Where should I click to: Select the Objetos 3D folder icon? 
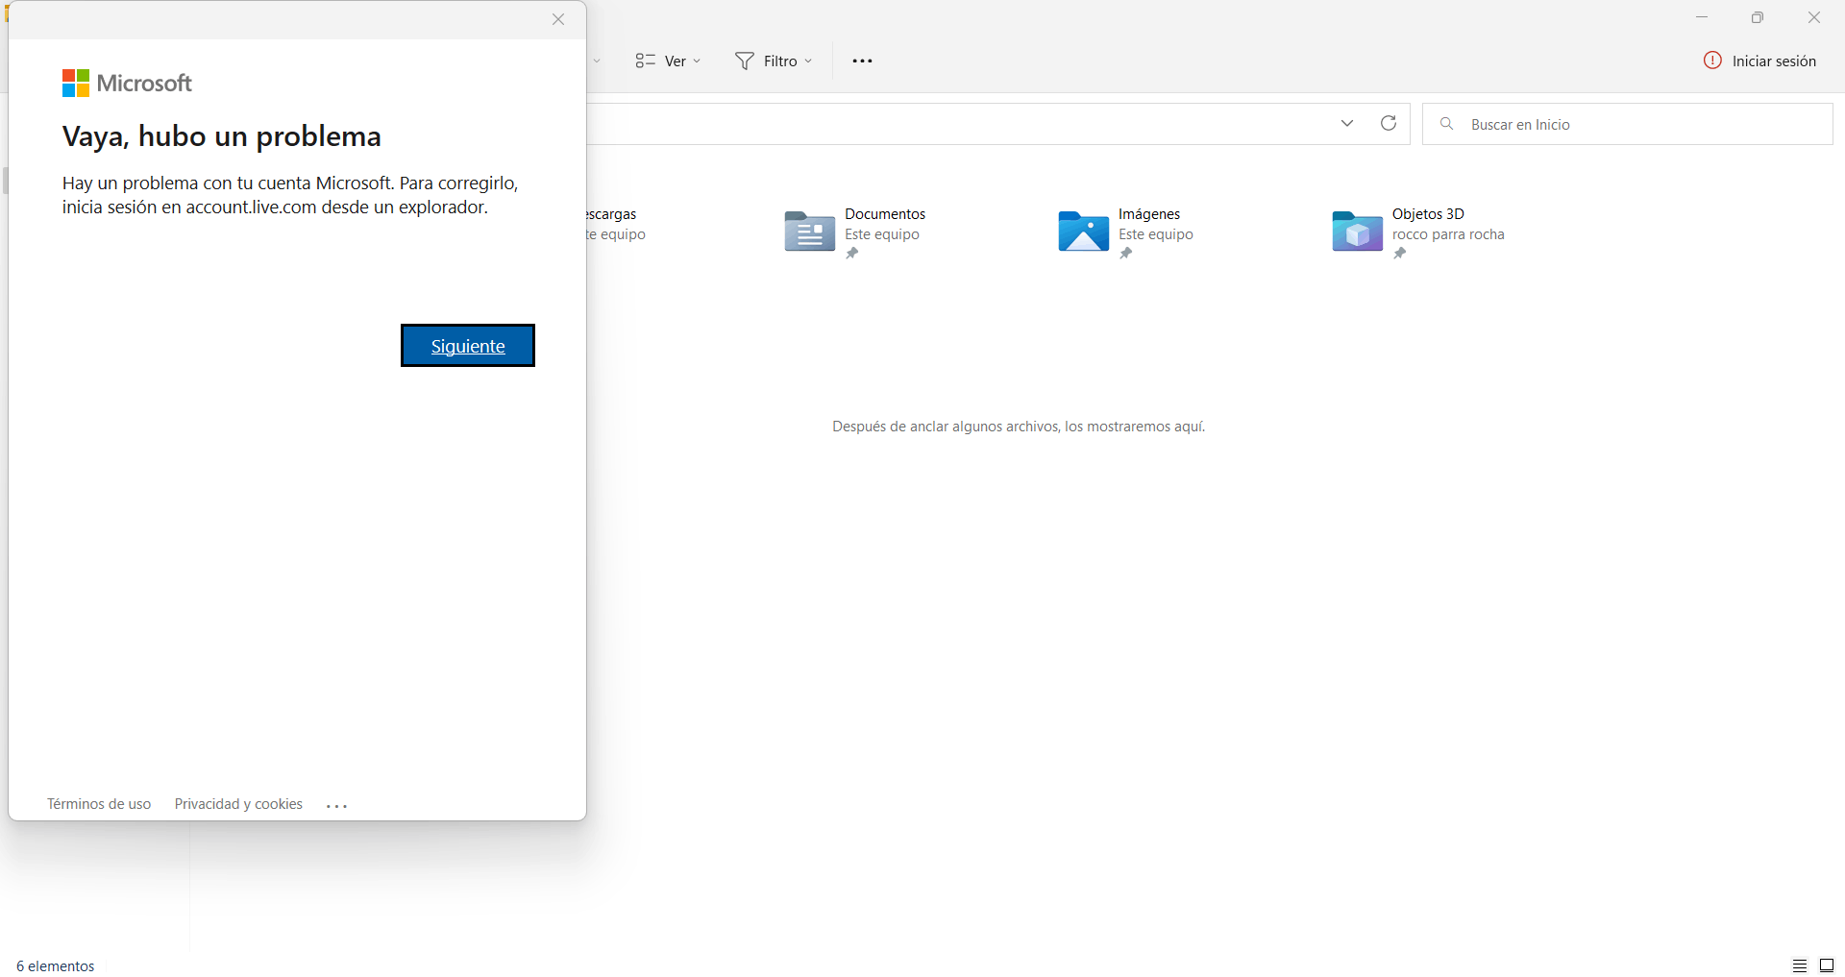[1357, 232]
